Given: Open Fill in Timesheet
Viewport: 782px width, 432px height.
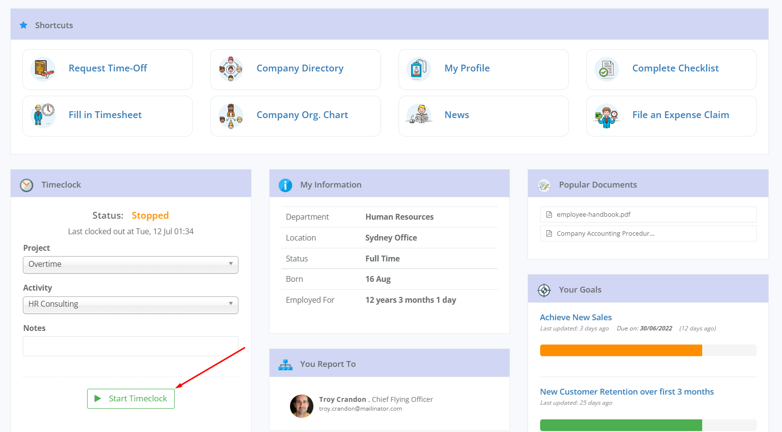Looking at the screenshot, I should tap(108, 116).
